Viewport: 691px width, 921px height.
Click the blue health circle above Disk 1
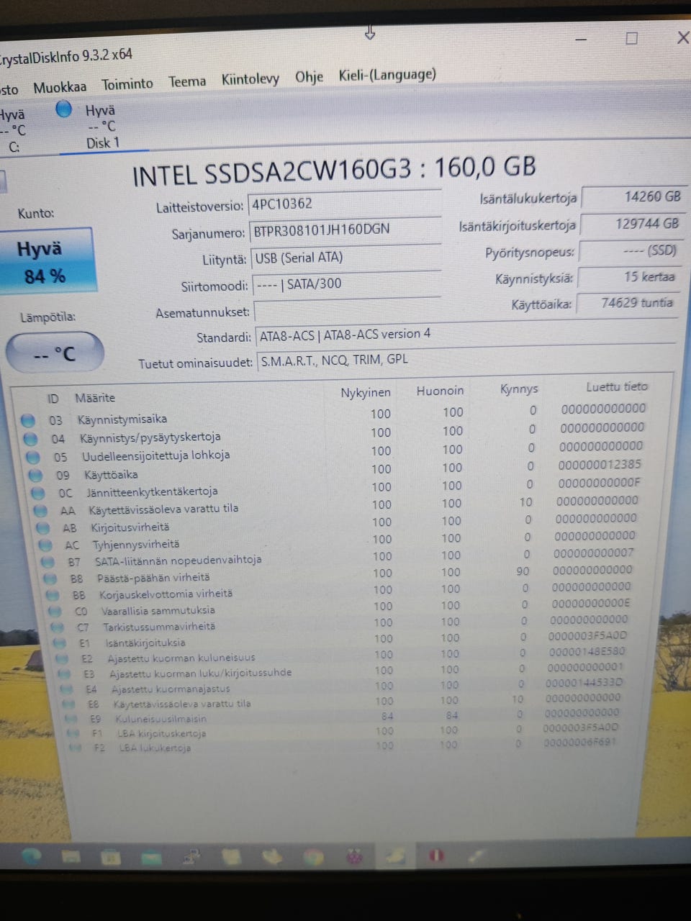(x=64, y=109)
